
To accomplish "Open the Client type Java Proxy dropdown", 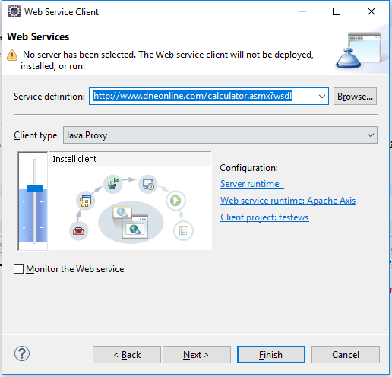I will [x=220, y=135].
